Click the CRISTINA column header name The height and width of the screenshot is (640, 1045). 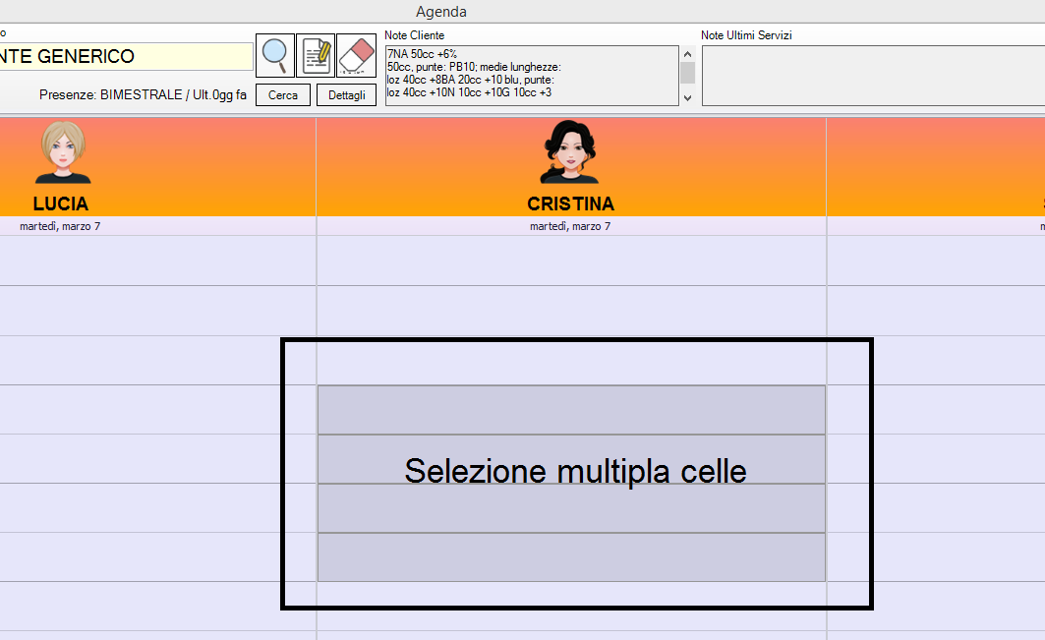tap(570, 204)
